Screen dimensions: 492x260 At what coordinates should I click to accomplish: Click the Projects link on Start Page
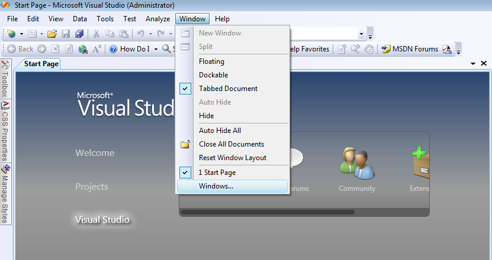click(92, 187)
